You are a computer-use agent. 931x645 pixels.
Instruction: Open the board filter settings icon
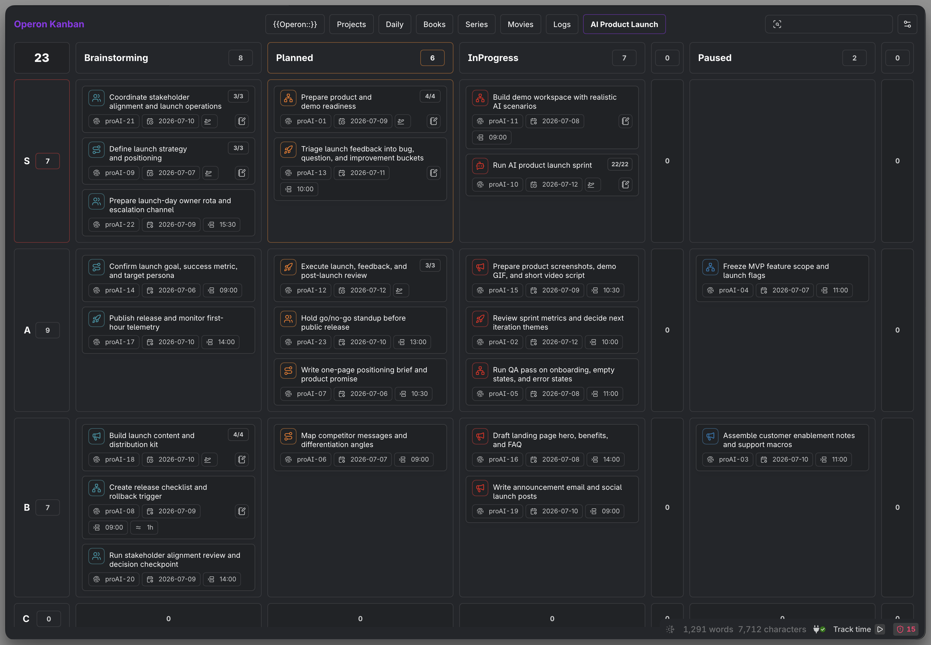point(907,24)
